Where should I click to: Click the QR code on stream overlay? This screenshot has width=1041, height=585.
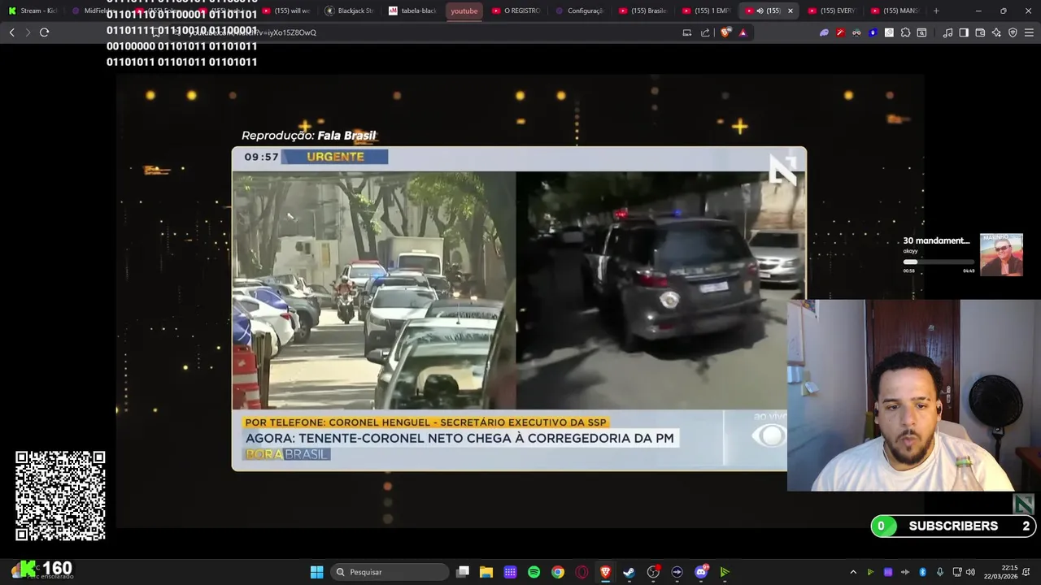tap(60, 496)
